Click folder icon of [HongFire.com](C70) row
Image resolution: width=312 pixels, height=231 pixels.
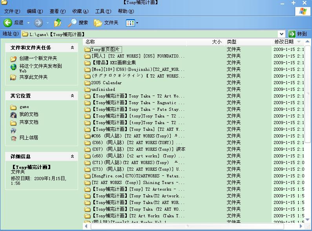[x=88, y=176]
